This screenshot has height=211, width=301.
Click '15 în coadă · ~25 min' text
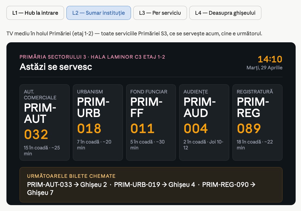42,151
